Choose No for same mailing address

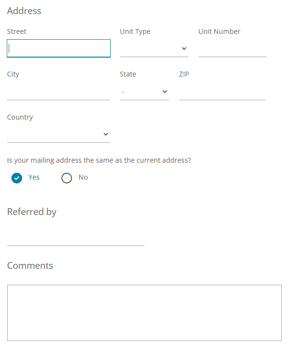[x=67, y=178]
